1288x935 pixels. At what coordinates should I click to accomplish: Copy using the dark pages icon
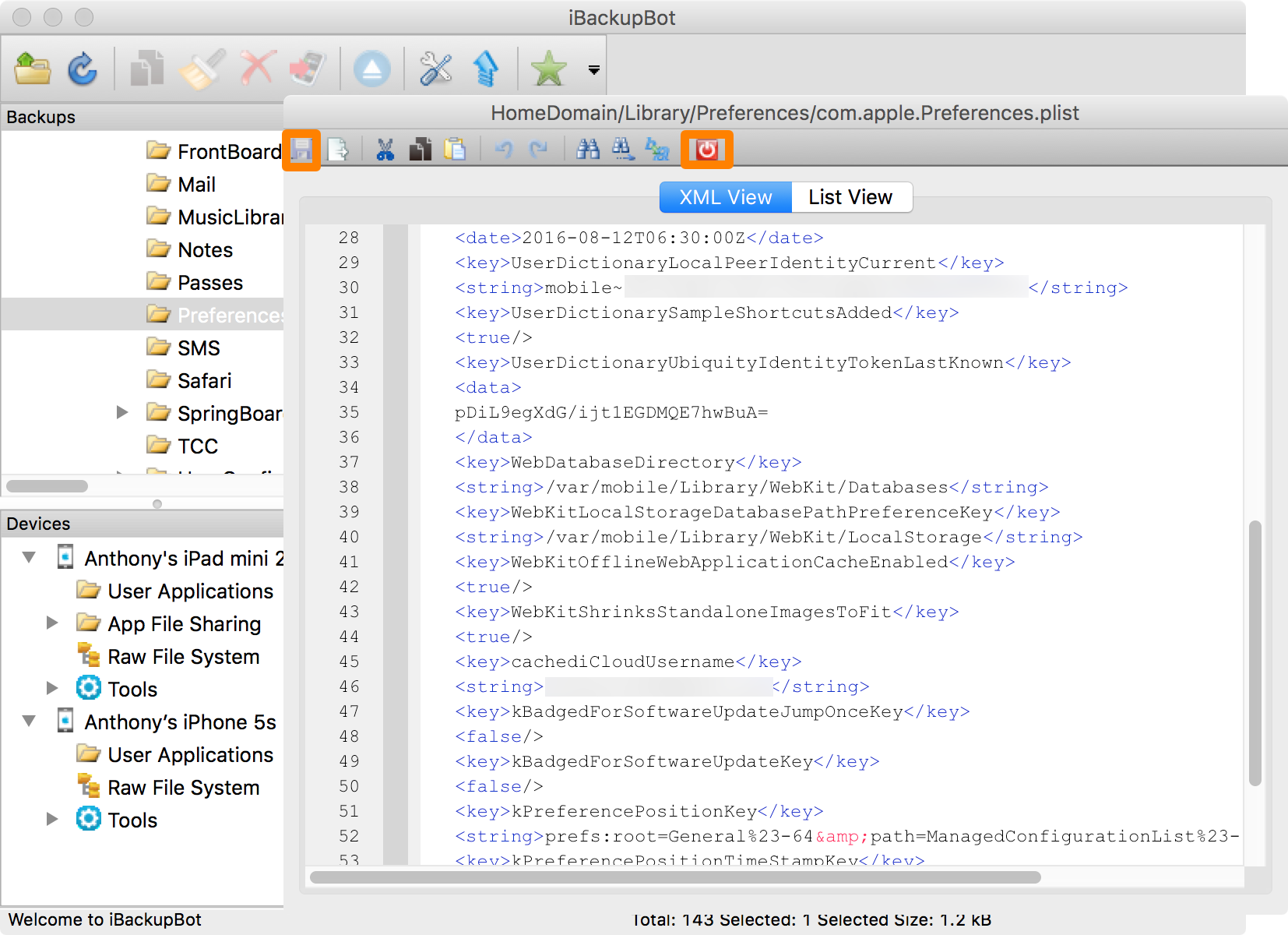421,150
